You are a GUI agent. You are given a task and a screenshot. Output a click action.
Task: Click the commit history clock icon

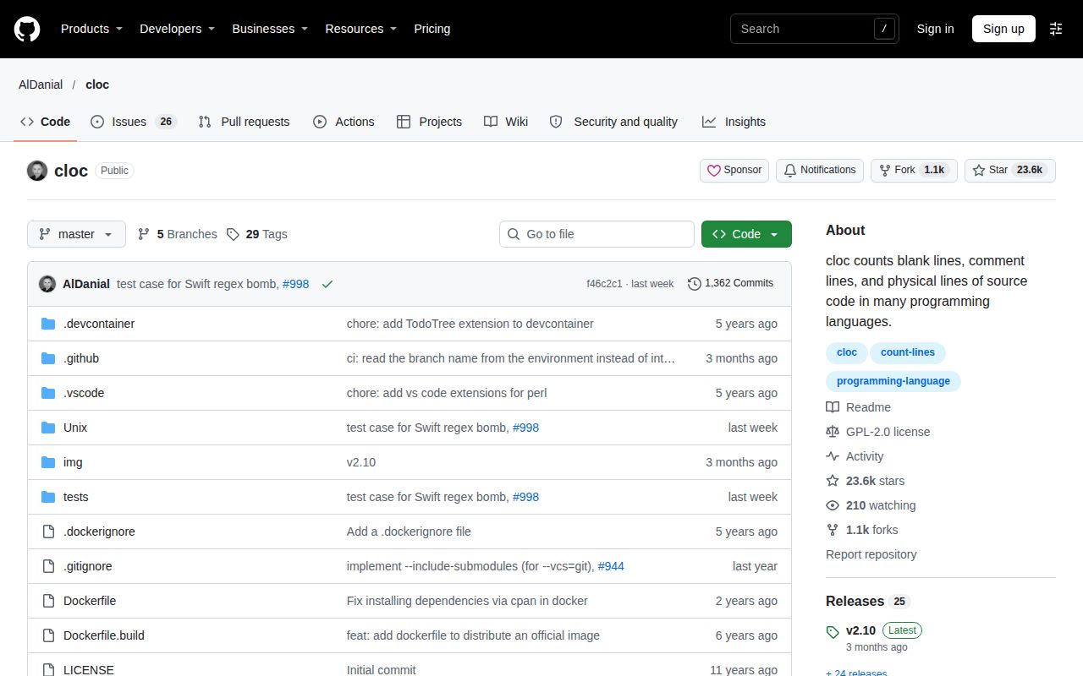695,284
